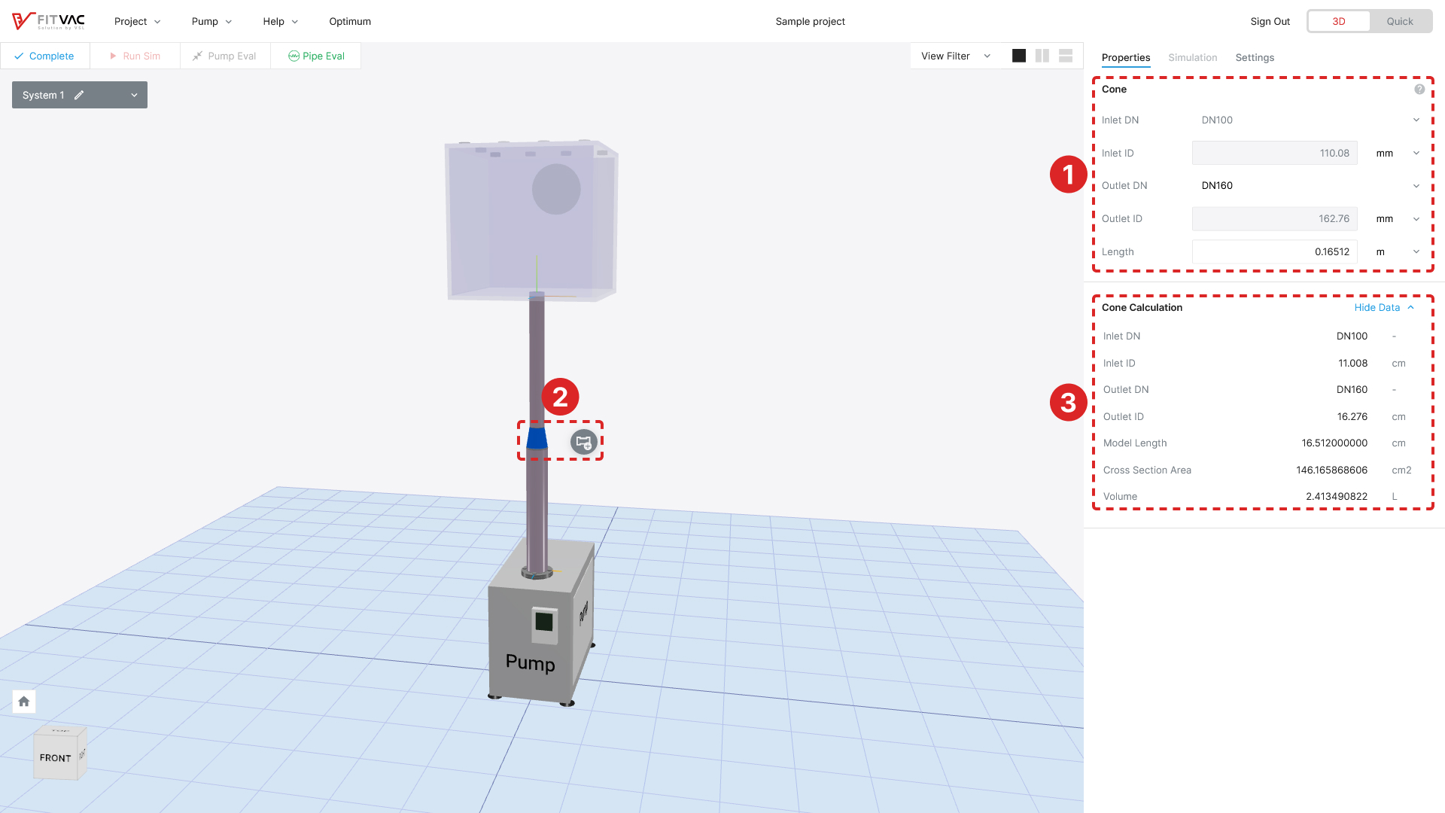Click the FRONT face of the view cube

click(55, 757)
